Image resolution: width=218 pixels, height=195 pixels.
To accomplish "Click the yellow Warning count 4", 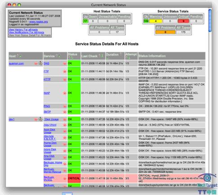I will (x=156, y=21).
